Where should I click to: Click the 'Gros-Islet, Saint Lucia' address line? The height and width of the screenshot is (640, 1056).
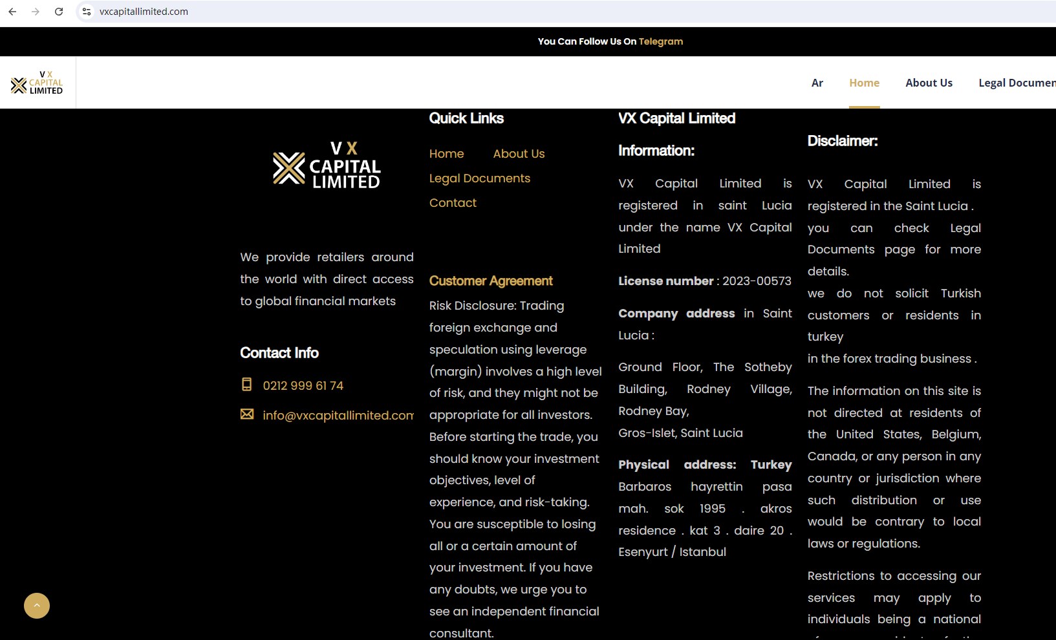coord(680,433)
